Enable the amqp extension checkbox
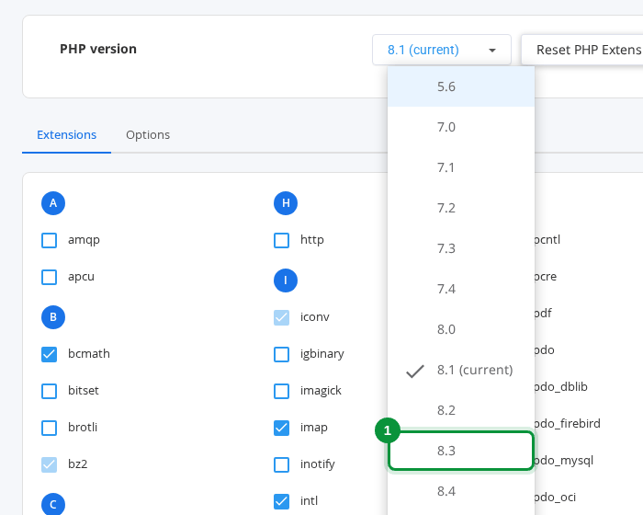This screenshot has width=643, height=515. 50,240
